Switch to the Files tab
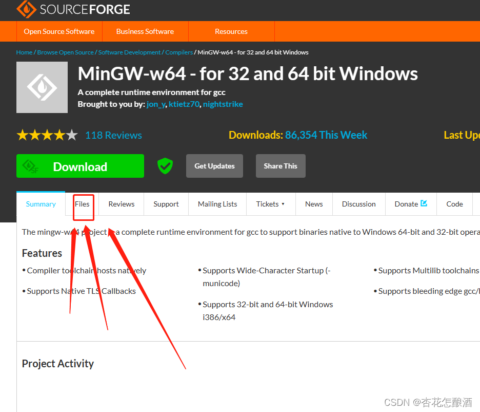This screenshot has width=480, height=412. tap(82, 204)
